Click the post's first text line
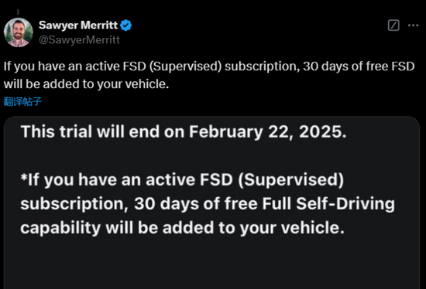This screenshot has height=289, width=426. click(x=209, y=66)
